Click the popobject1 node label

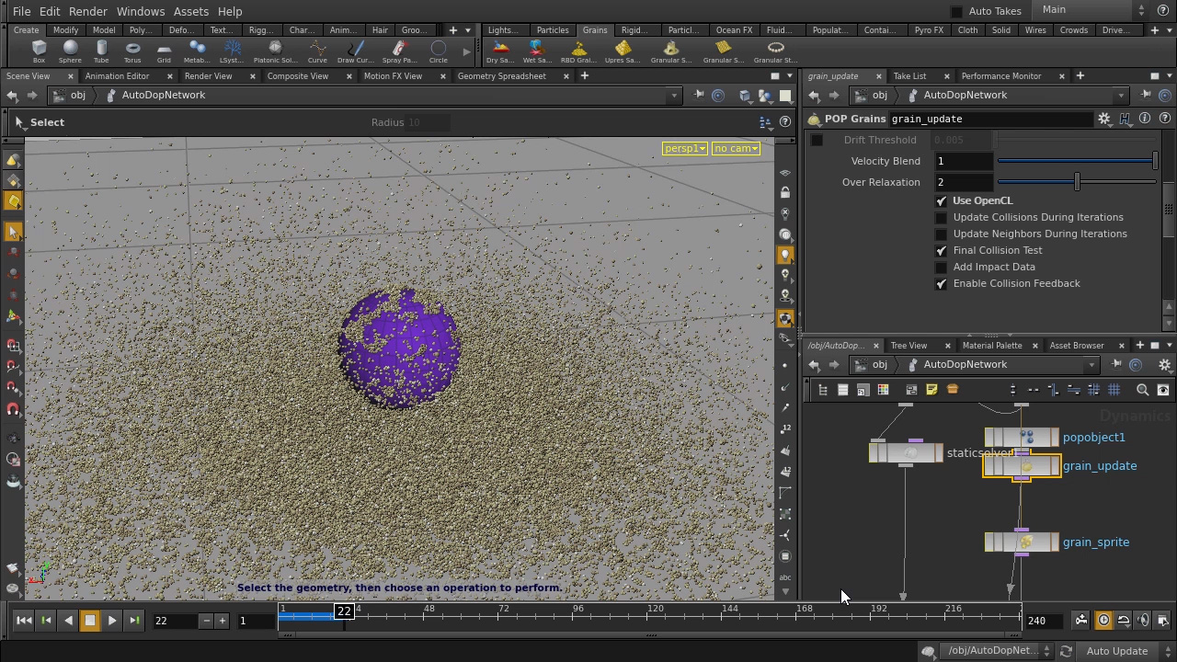1093,438
